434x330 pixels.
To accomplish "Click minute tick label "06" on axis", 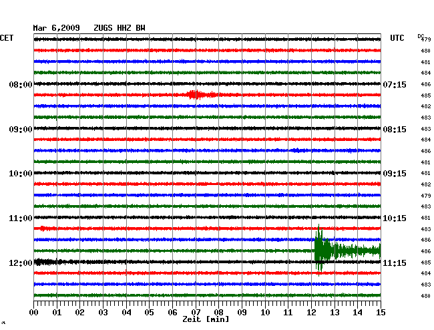I will (172, 313).
